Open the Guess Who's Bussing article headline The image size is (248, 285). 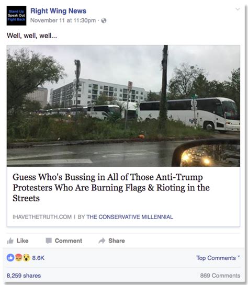(111, 187)
